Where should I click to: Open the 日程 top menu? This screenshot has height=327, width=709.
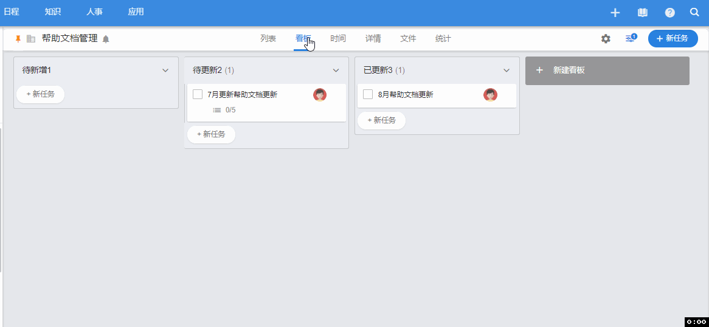pyautogui.click(x=12, y=12)
